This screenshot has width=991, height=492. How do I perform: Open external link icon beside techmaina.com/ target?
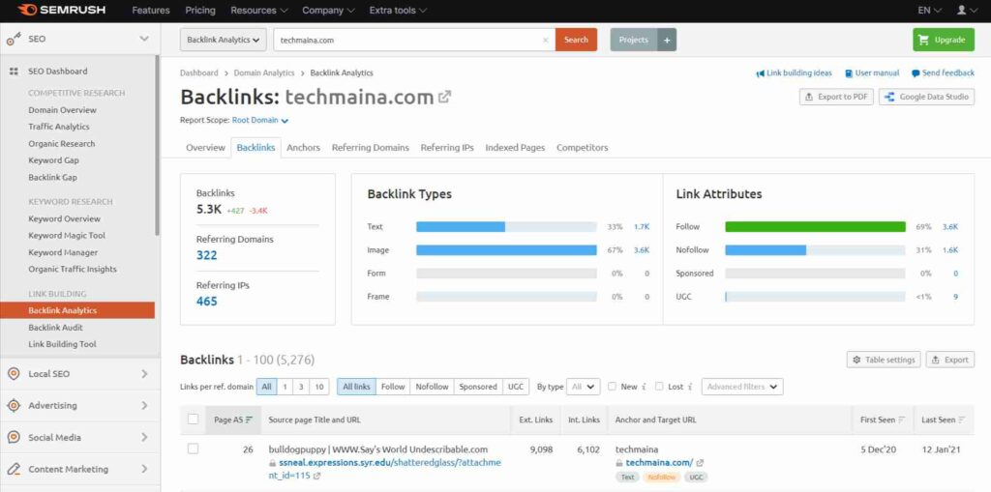tap(700, 463)
